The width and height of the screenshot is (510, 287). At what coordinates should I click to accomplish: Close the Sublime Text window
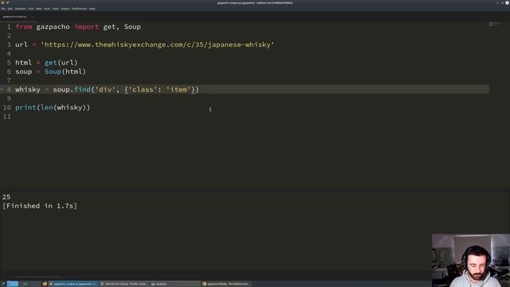(x=507, y=2)
